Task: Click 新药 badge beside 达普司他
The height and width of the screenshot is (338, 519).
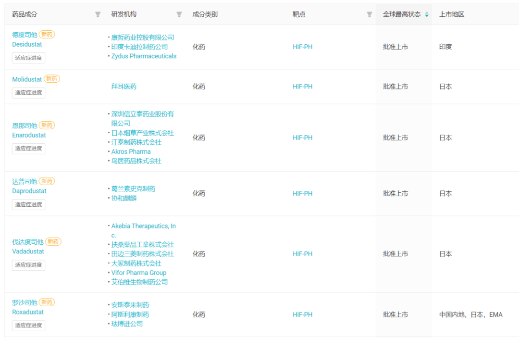Action: [47, 181]
